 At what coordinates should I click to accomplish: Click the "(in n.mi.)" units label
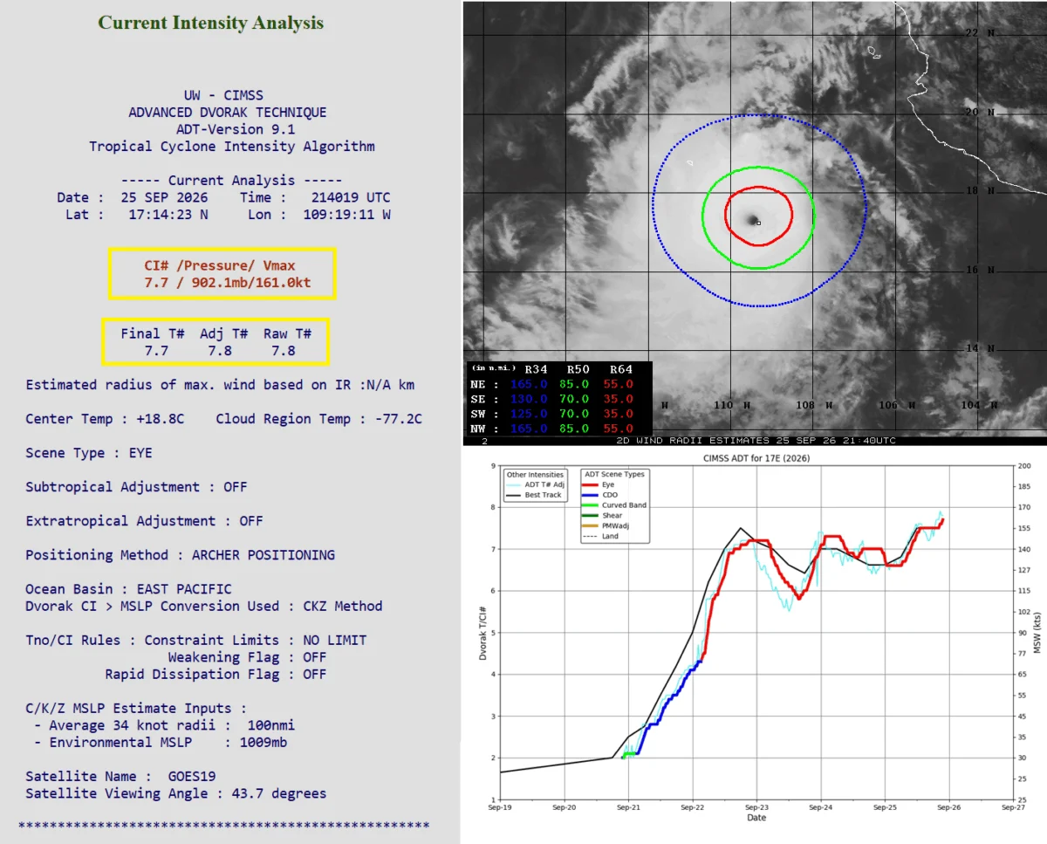pos(494,368)
